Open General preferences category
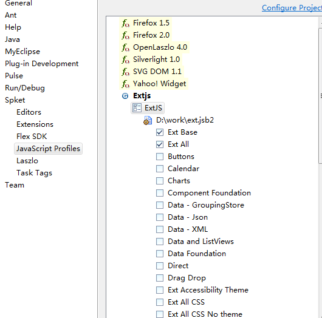This screenshot has width=322, height=318. (18, 3)
